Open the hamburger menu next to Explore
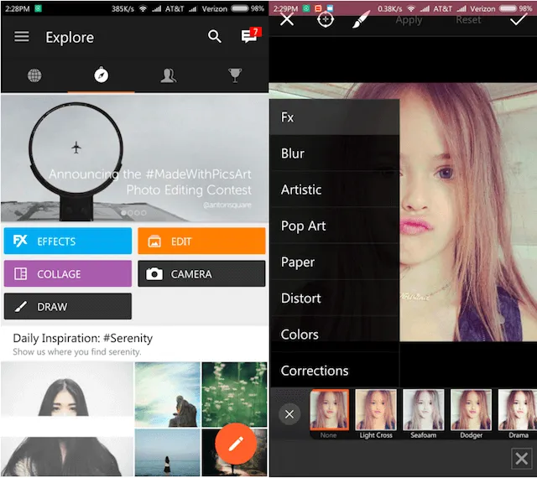The image size is (537, 478). (x=22, y=37)
